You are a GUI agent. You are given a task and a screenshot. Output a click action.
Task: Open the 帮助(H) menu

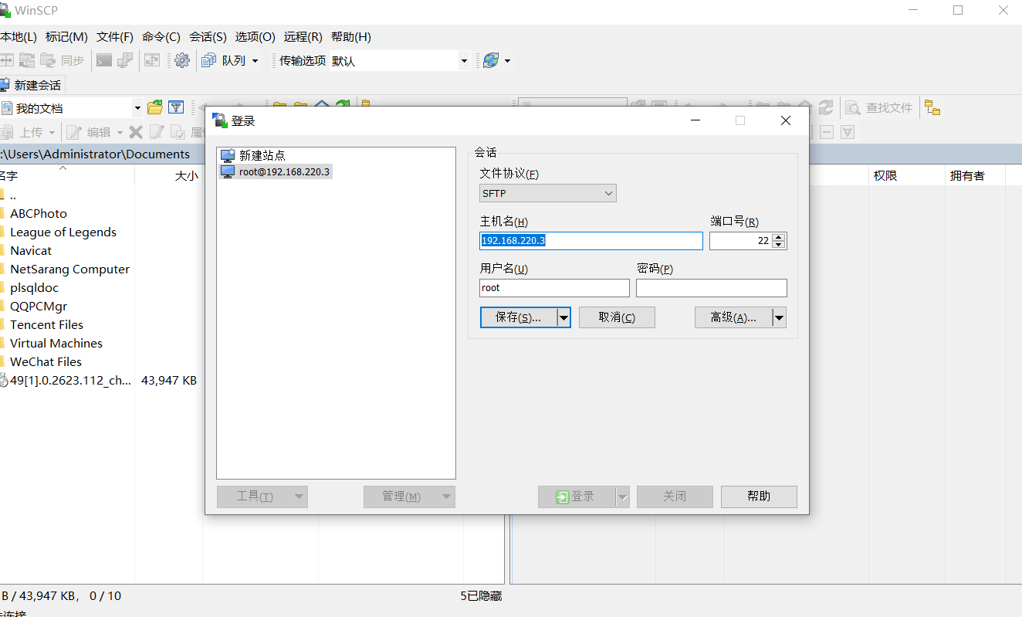click(350, 36)
